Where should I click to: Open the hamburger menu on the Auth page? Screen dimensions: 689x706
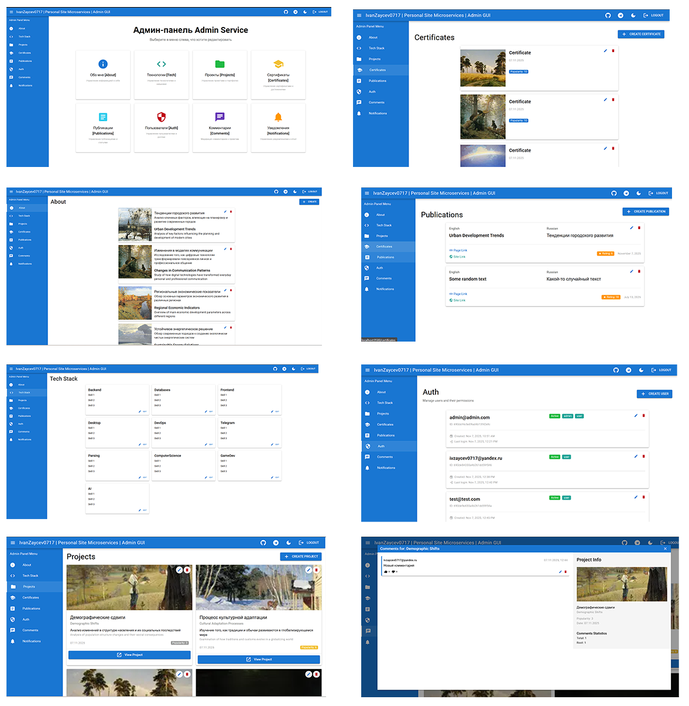tap(368, 370)
